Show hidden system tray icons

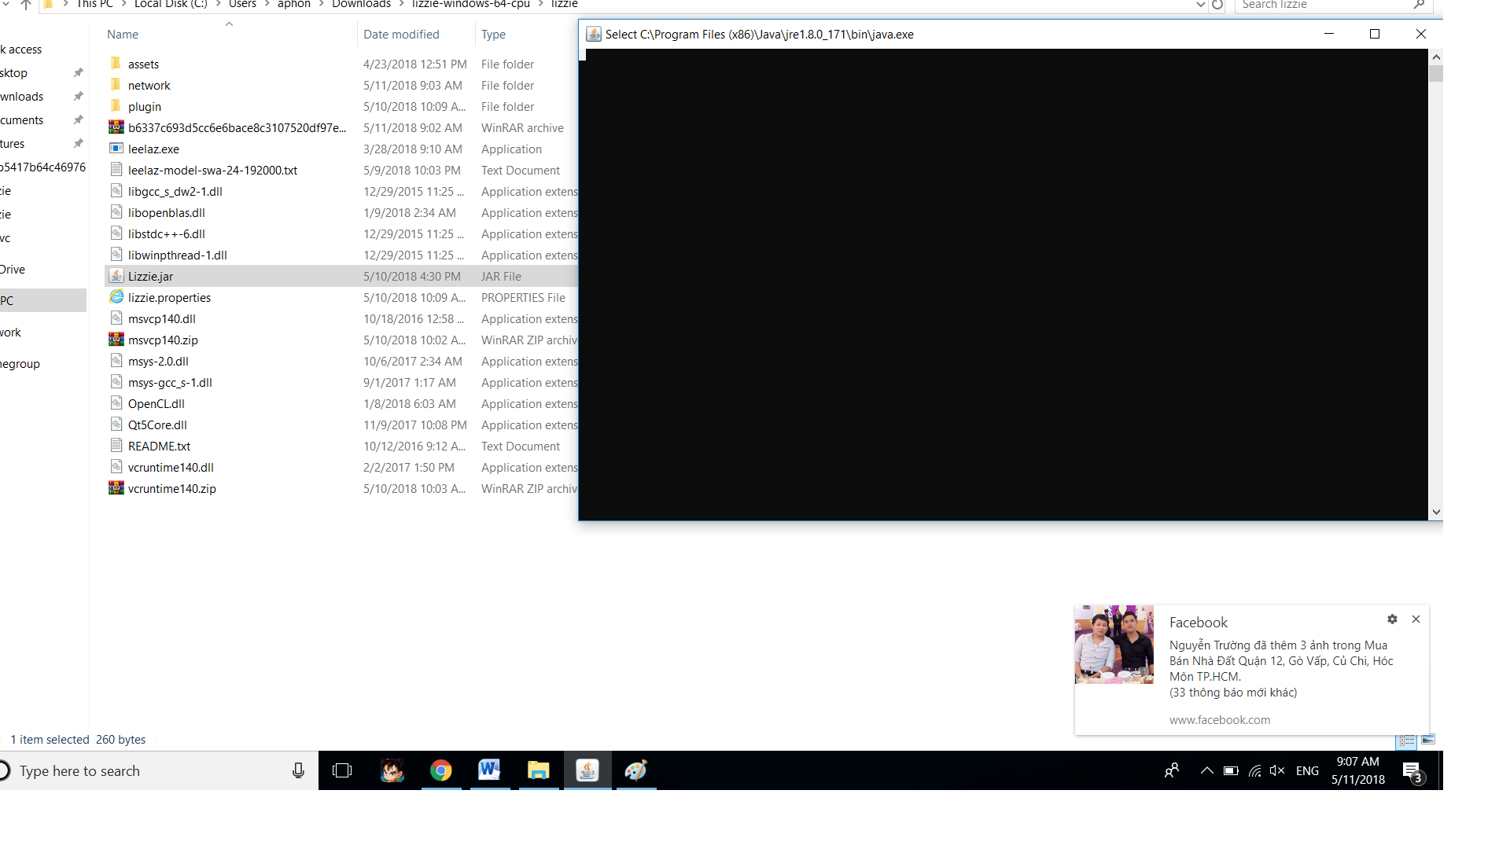click(x=1206, y=771)
